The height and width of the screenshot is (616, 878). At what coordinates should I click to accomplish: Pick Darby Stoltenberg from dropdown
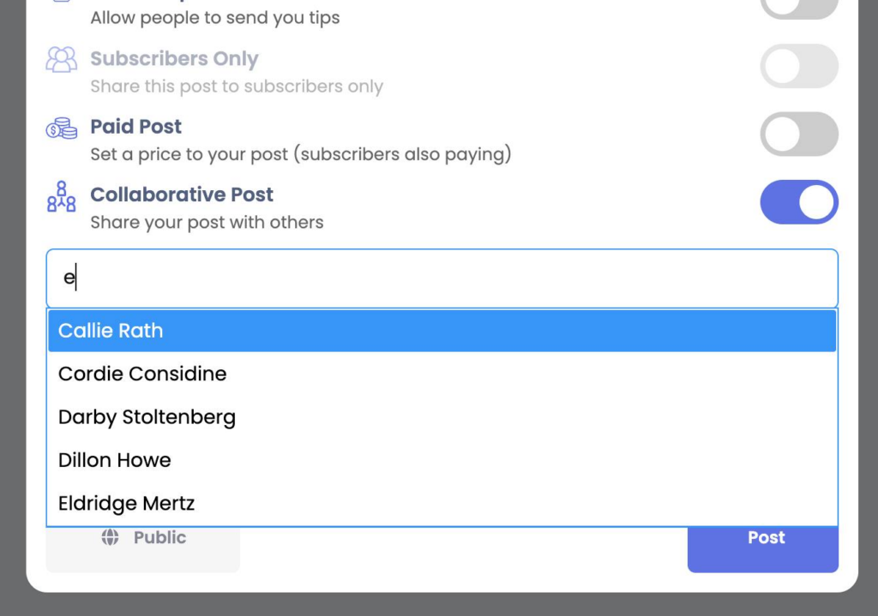(x=442, y=417)
